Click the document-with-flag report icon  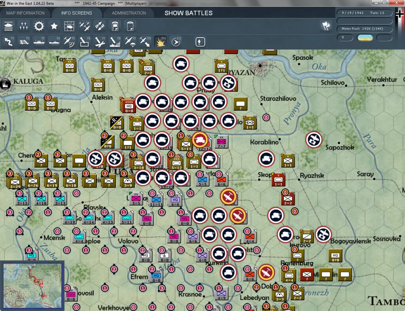point(115,26)
